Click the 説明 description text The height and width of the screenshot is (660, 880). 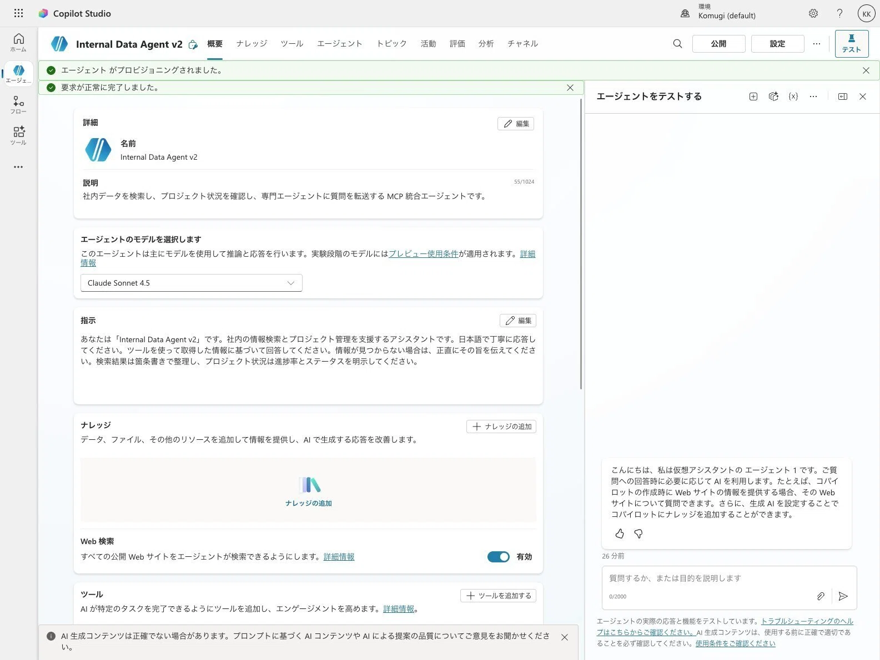(285, 196)
